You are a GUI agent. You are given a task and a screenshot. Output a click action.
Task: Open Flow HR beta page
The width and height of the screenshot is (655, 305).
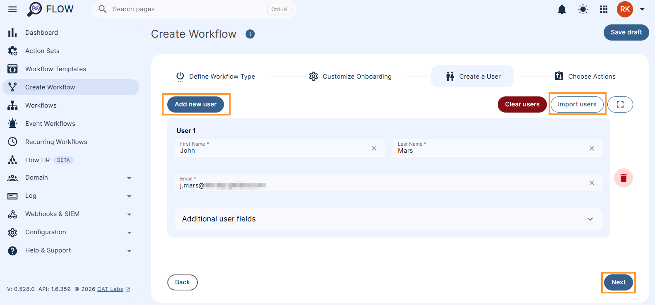pos(71,160)
